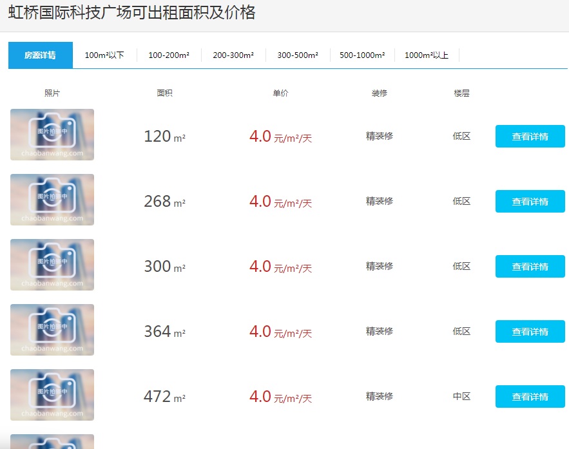This screenshot has width=569, height=449.
Task: Click the 472 m² listing photo thumbnail
Action: [52, 395]
